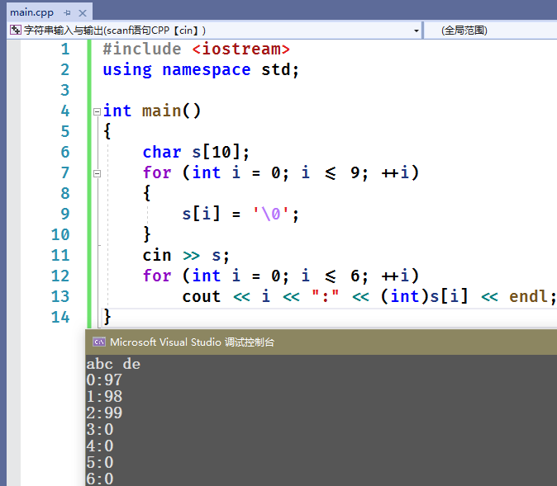
Task: Click the '1:98' console output line
Action: (104, 397)
